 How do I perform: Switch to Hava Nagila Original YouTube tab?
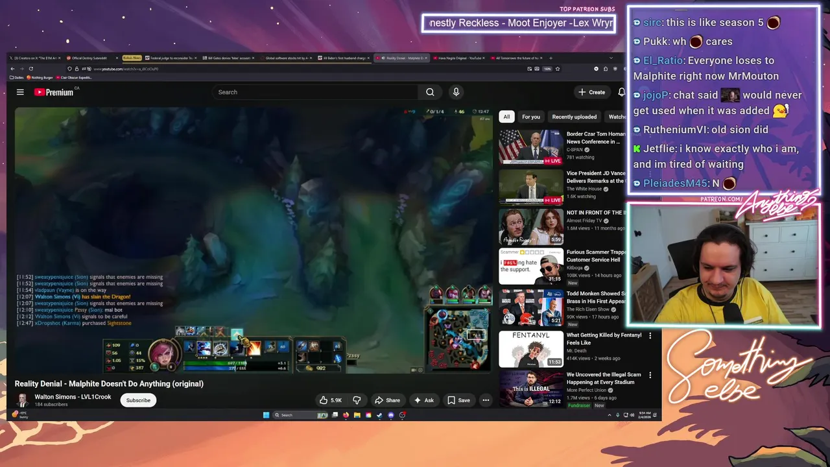click(458, 58)
